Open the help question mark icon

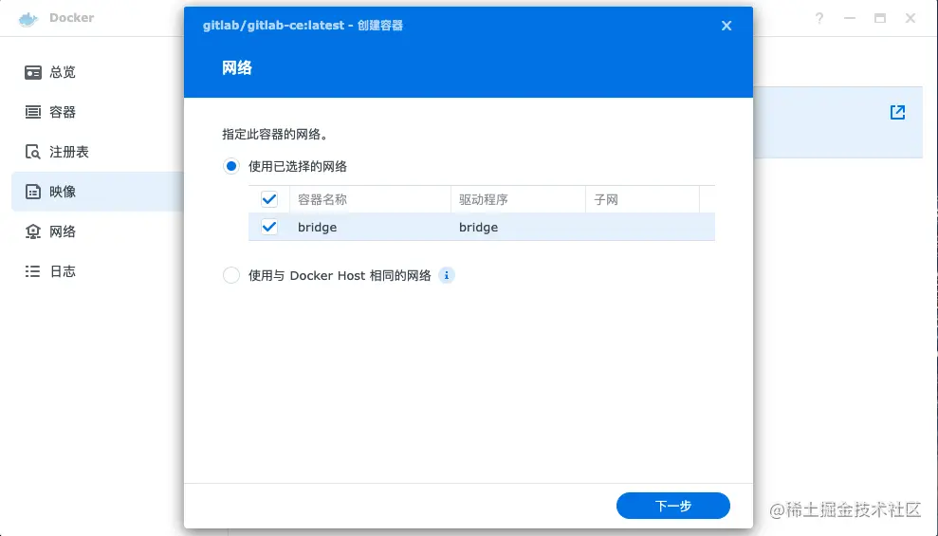[818, 19]
